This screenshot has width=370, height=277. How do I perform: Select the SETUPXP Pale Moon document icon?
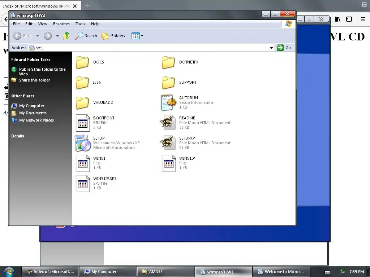pos(168,143)
